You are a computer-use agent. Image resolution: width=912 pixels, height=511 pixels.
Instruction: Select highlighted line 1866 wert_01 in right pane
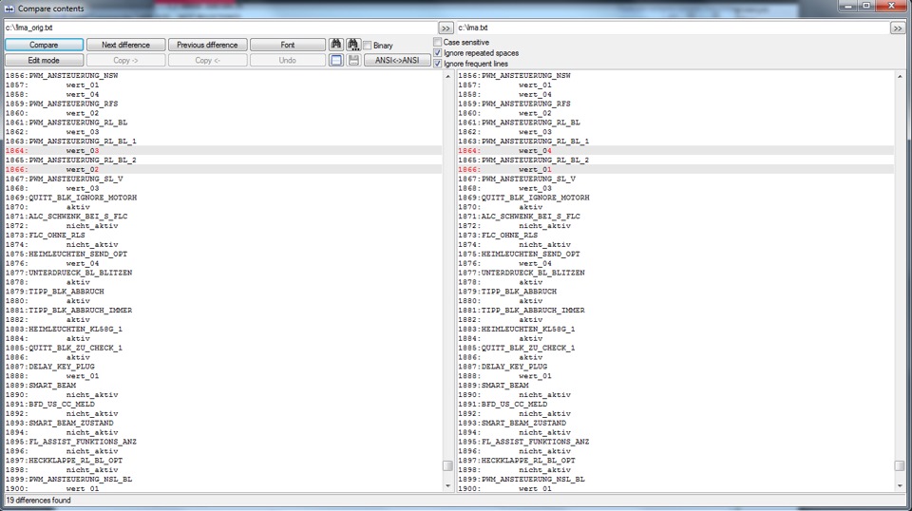tap(675, 170)
